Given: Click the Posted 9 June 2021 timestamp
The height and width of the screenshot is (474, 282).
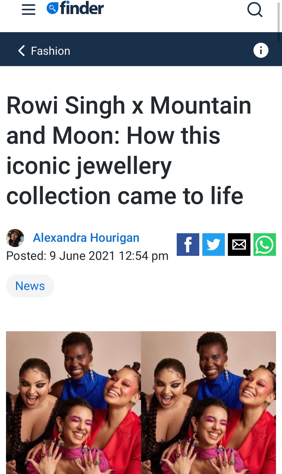Looking at the screenshot, I should (87, 256).
